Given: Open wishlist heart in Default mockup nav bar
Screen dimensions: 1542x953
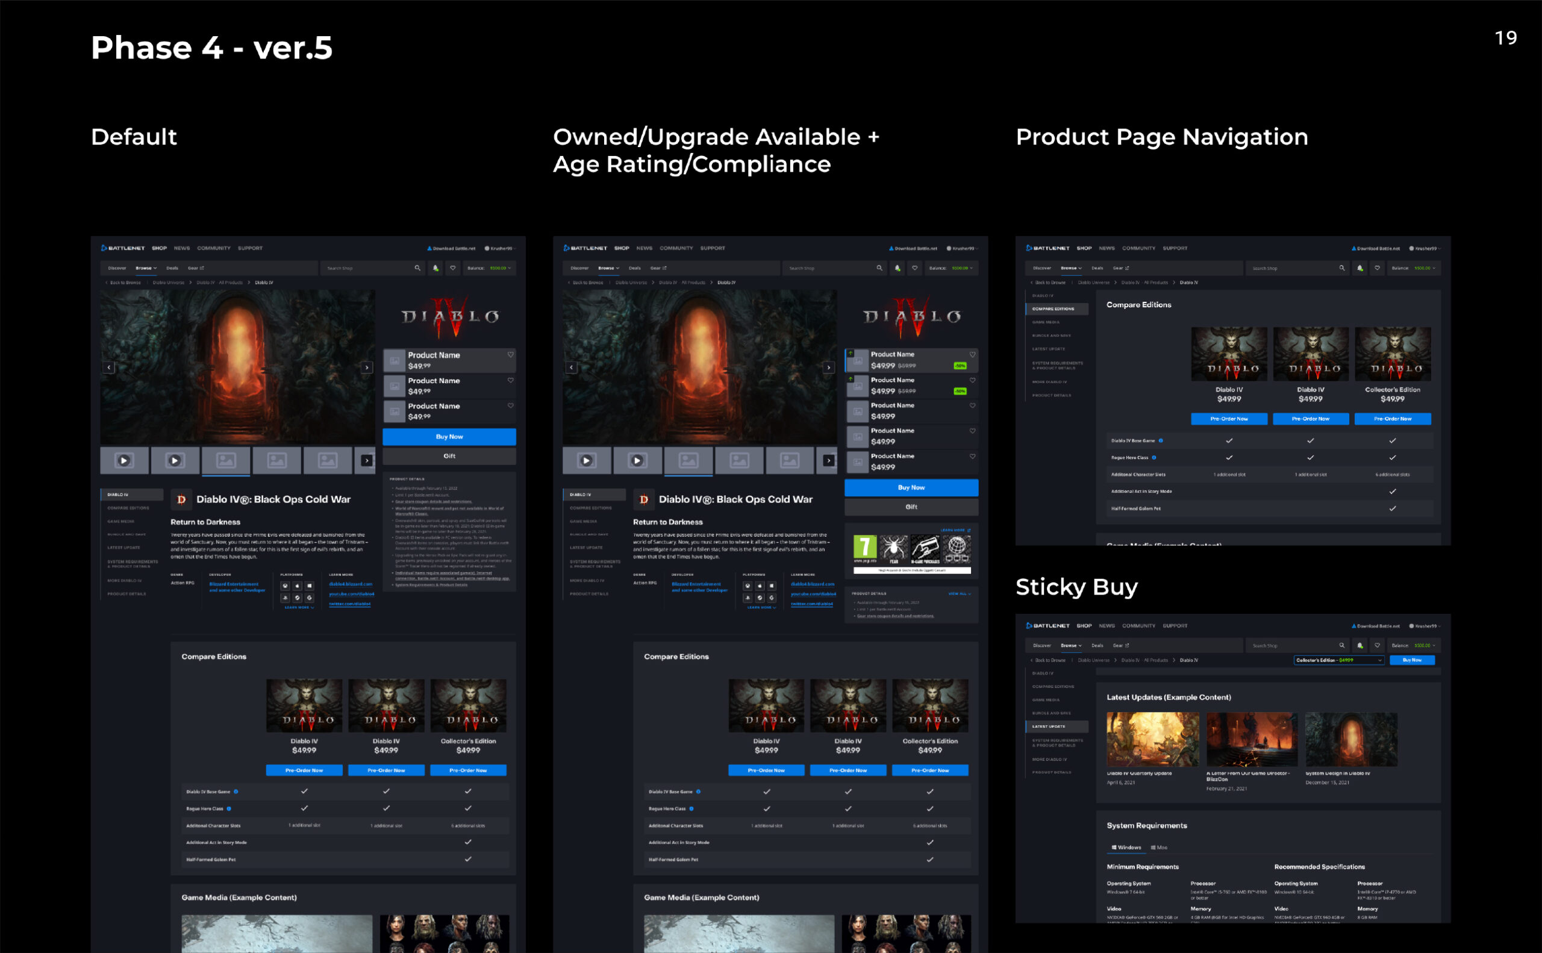Looking at the screenshot, I should pos(452,268).
